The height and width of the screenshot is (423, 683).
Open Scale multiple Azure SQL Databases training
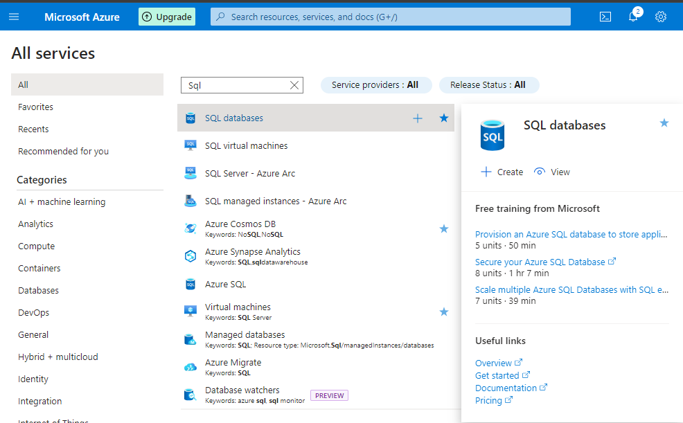click(x=571, y=290)
